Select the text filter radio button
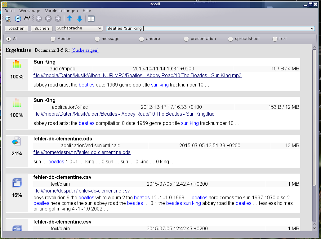321x239 pixels. coord(275,39)
